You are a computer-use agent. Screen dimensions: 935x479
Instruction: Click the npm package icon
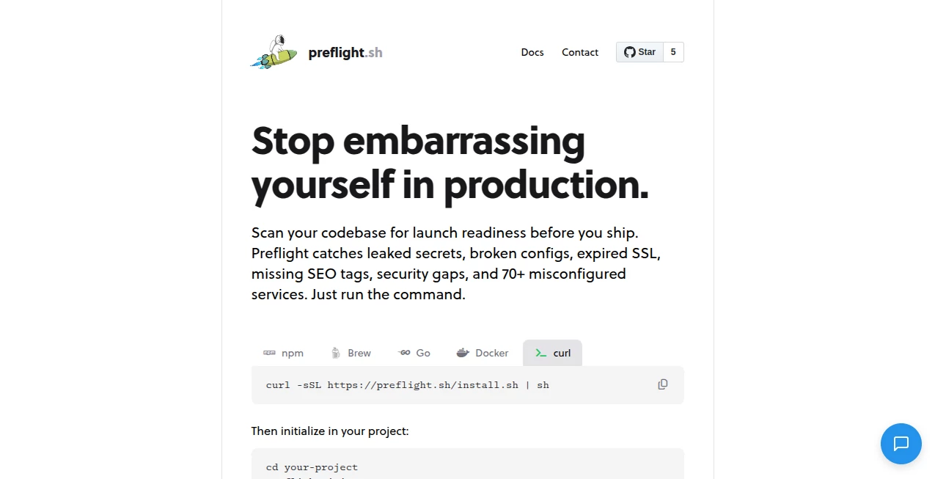click(x=270, y=353)
